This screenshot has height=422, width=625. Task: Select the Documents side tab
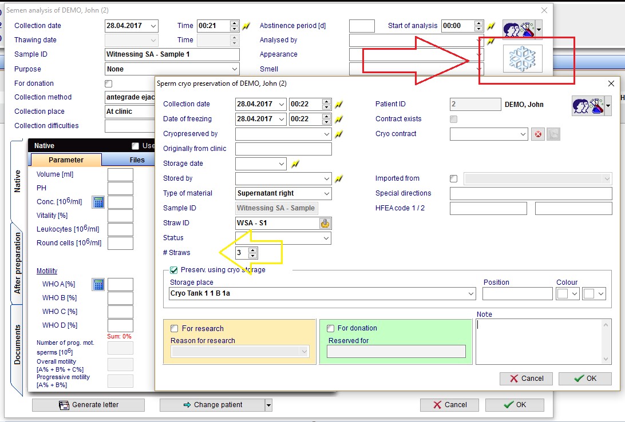click(x=17, y=344)
